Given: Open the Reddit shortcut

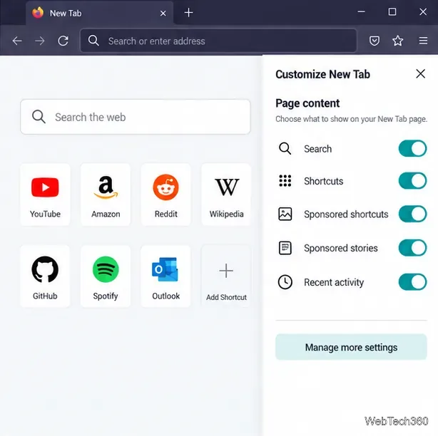Looking at the screenshot, I should (166, 194).
